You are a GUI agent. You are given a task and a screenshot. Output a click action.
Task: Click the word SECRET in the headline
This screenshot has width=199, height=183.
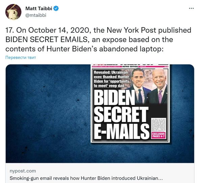121,114
